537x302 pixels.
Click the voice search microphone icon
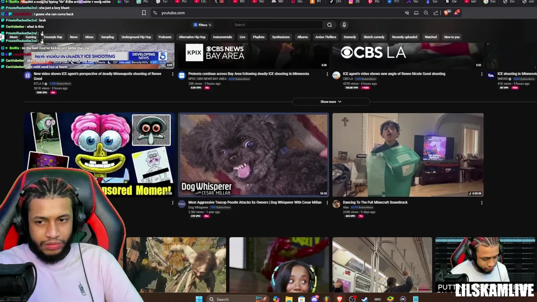[344, 25]
